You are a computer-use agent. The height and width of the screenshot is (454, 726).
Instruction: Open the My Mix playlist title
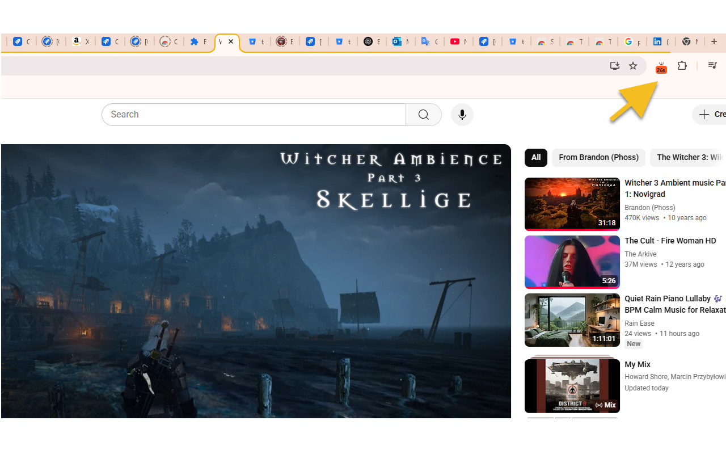(x=638, y=364)
